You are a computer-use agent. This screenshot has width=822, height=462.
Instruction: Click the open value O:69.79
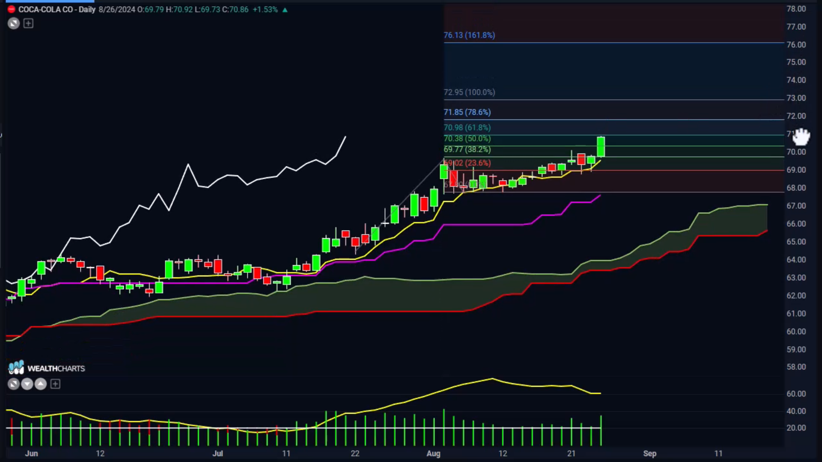point(150,9)
